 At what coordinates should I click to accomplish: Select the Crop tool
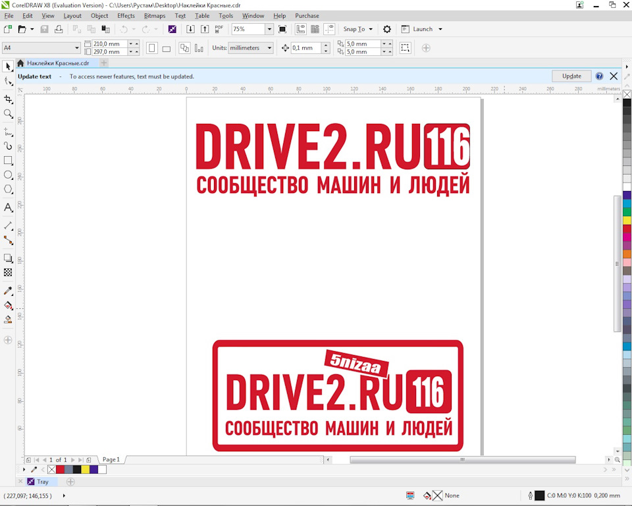pos(8,99)
